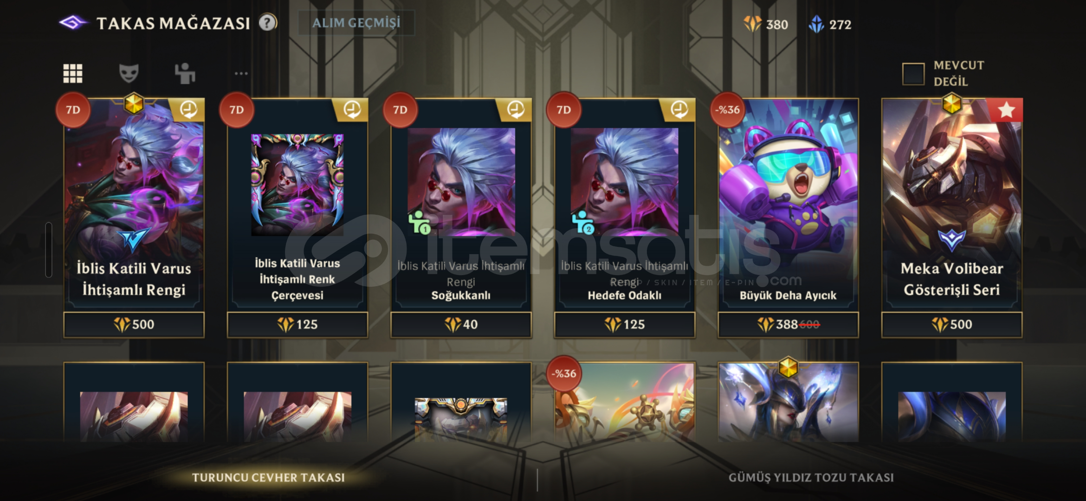Click the vertical scroll indicator at left edge
Image resolution: width=1086 pixels, height=501 pixels.
[x=49, y=250]
